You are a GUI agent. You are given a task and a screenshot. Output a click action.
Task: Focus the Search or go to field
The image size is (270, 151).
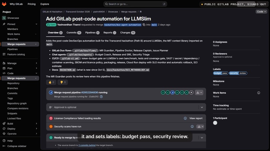tap(135, 4)
